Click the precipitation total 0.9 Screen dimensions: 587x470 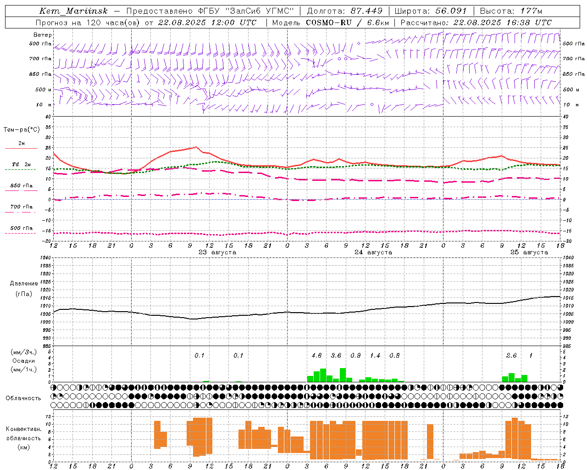355,356
